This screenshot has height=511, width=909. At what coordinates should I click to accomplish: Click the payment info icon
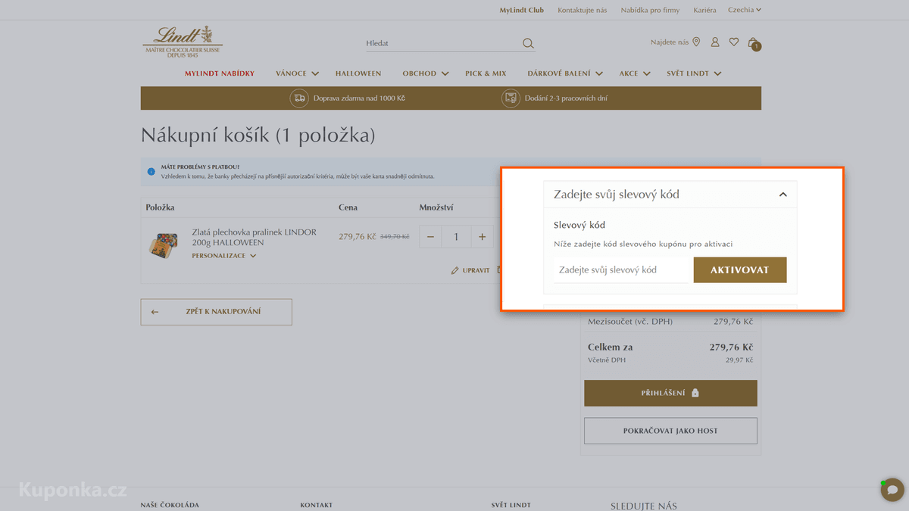pos(151,171)
